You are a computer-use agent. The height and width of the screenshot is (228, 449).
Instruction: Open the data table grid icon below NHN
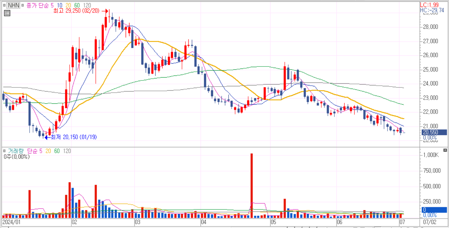[7, 13]
